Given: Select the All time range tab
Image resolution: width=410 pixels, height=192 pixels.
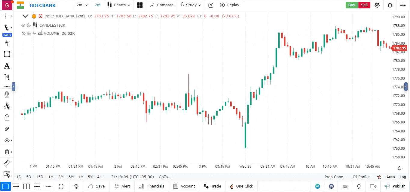Looking at the screenshot, I should tap(99, 177).
